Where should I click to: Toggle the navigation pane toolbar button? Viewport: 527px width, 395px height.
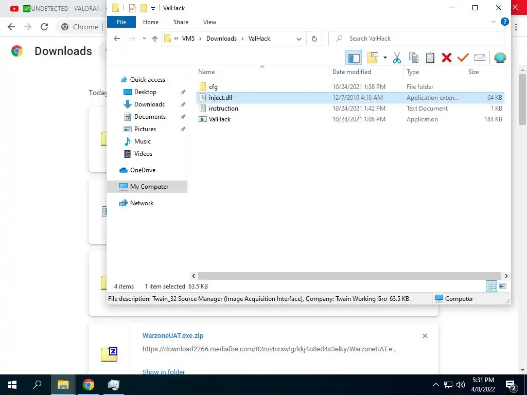354,58
